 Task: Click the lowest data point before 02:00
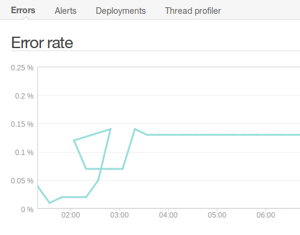click(50, 203)
